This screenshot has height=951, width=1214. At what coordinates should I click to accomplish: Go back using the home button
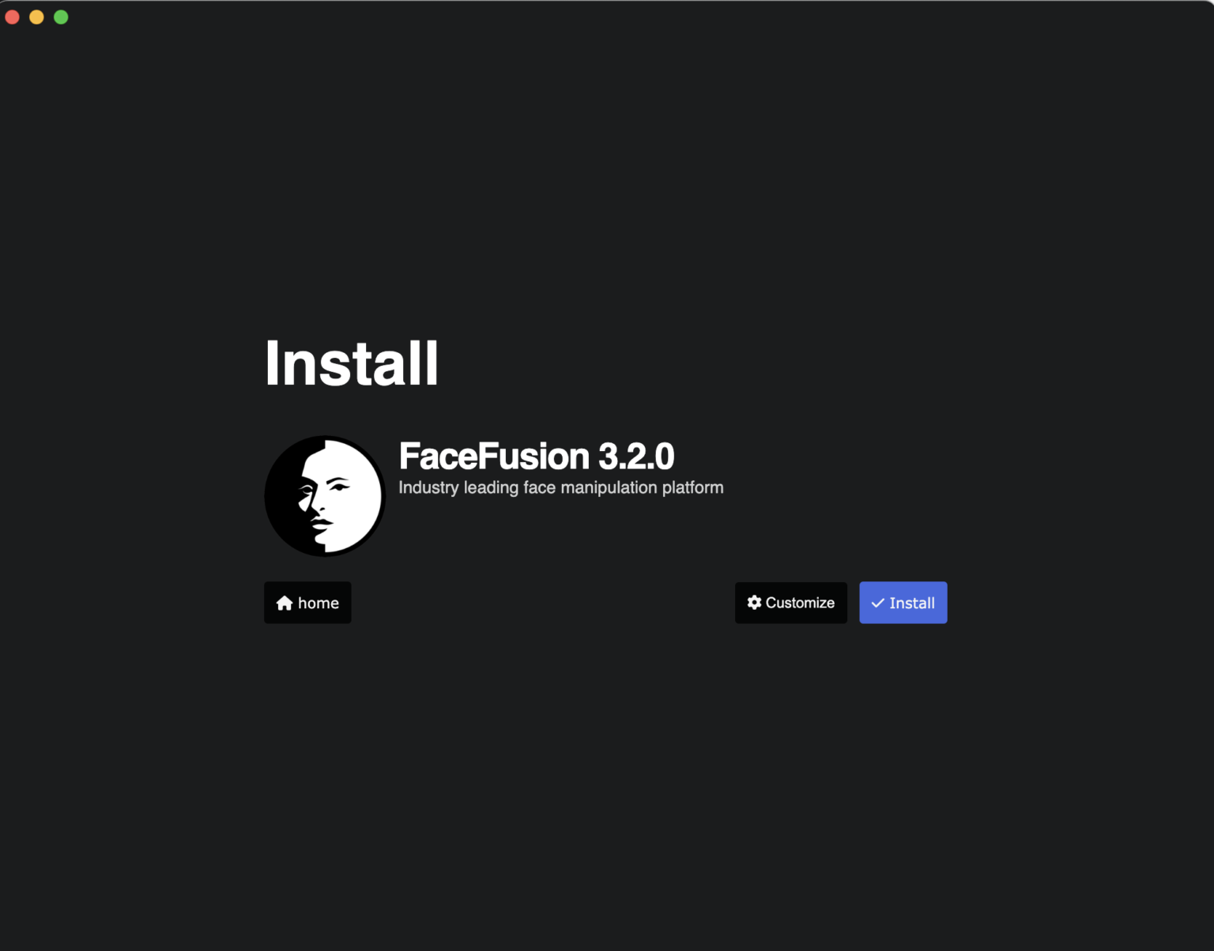pos(307,603)
